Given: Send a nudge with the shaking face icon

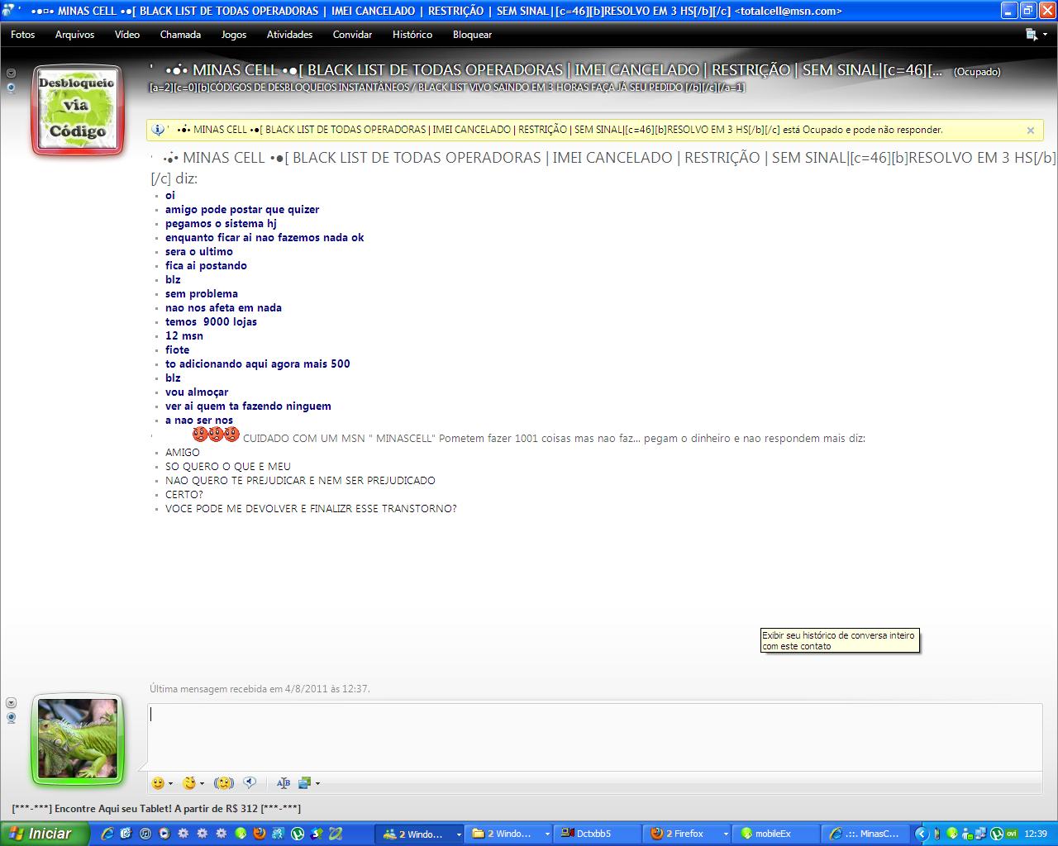Looking at the screenshot, I should pos(223,783).
